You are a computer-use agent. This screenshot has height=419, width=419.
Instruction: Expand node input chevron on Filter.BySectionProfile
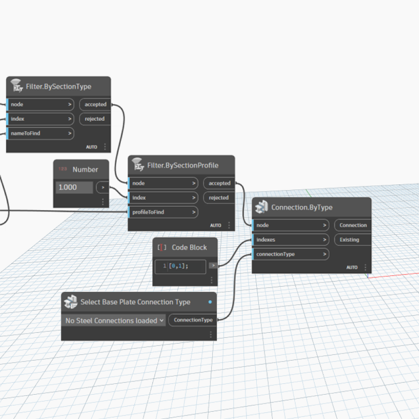coord(194,183)
